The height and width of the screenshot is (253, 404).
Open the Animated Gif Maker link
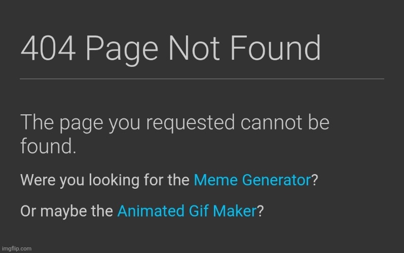187,211
